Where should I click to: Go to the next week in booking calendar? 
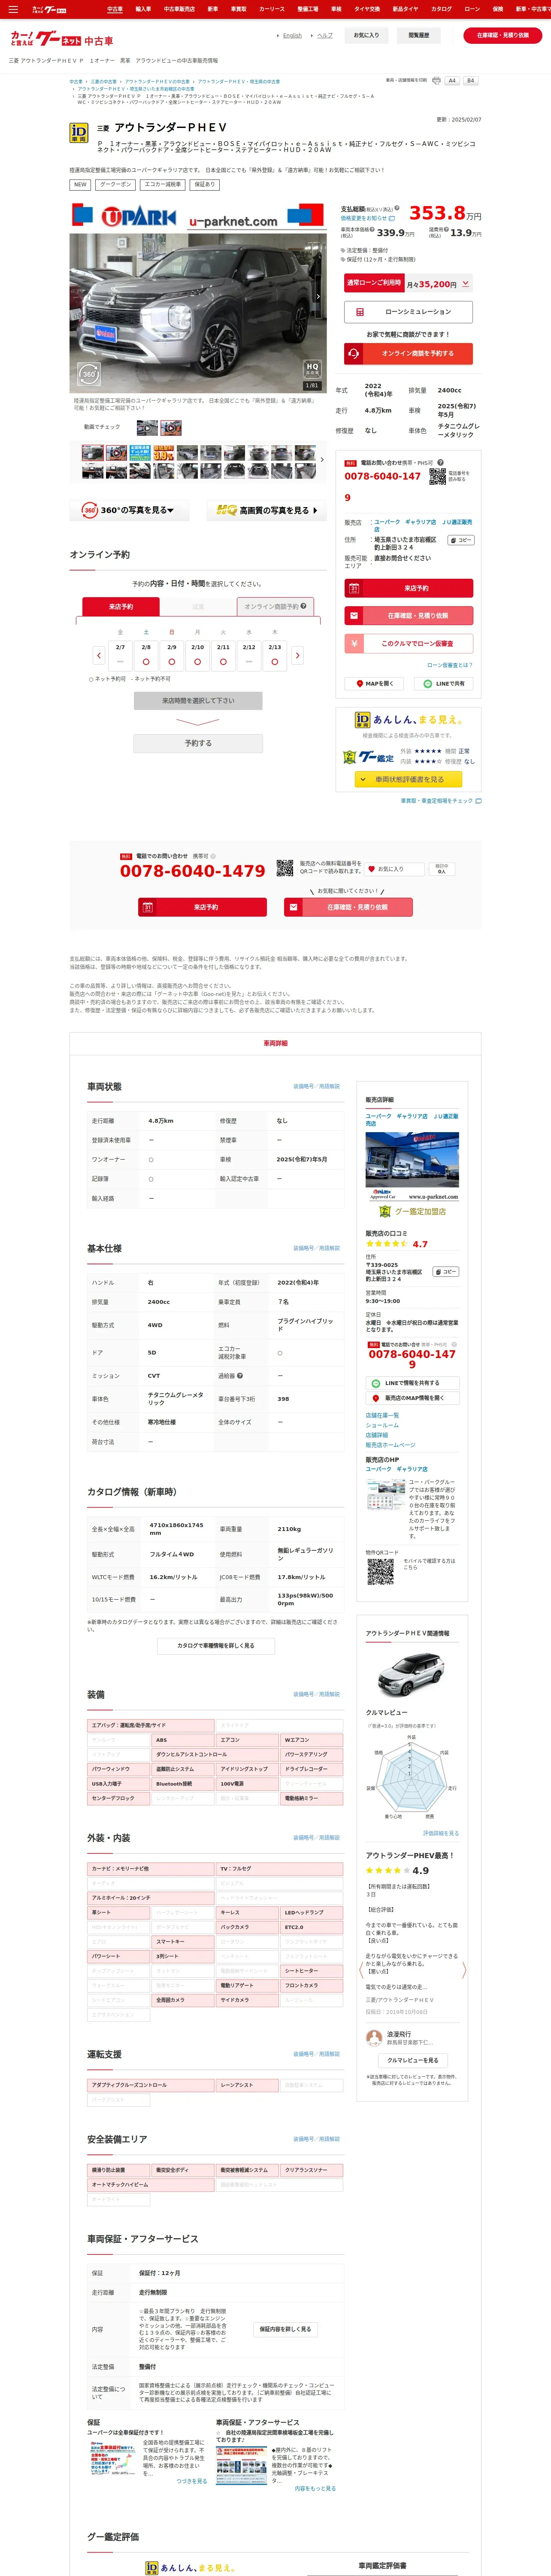tap(297, 655)
